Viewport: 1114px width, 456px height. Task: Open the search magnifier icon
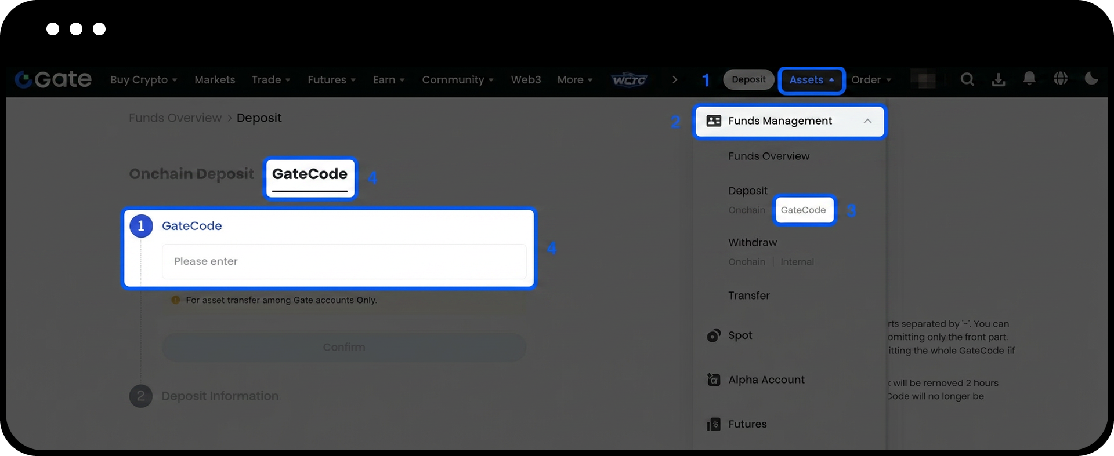pos(967,79)
